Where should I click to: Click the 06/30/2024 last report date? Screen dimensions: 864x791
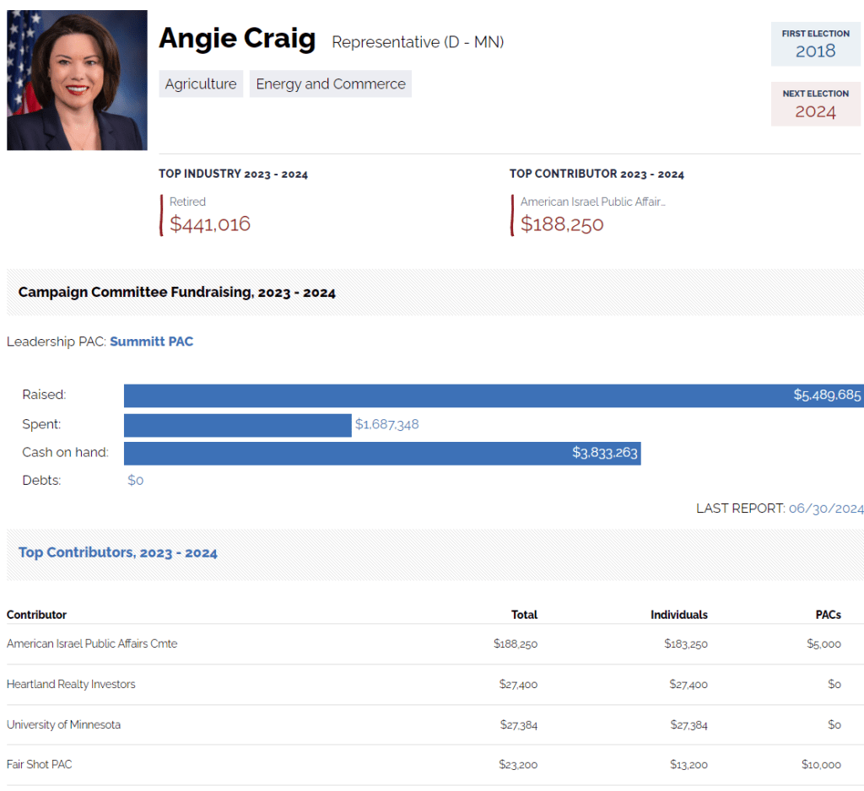[x=825, y=508]
